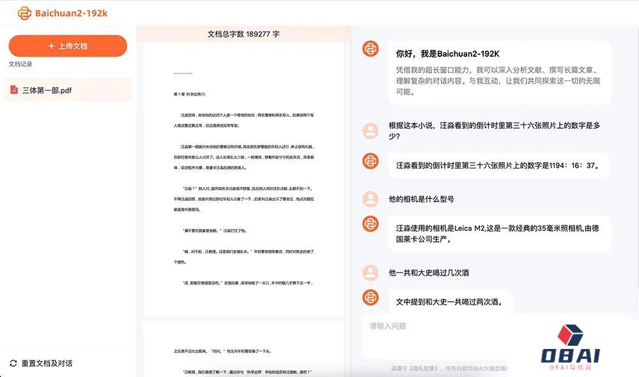
Task: Click user avatar beside 他一共和大史喝过几次酒
Action: tap(371, 273)
